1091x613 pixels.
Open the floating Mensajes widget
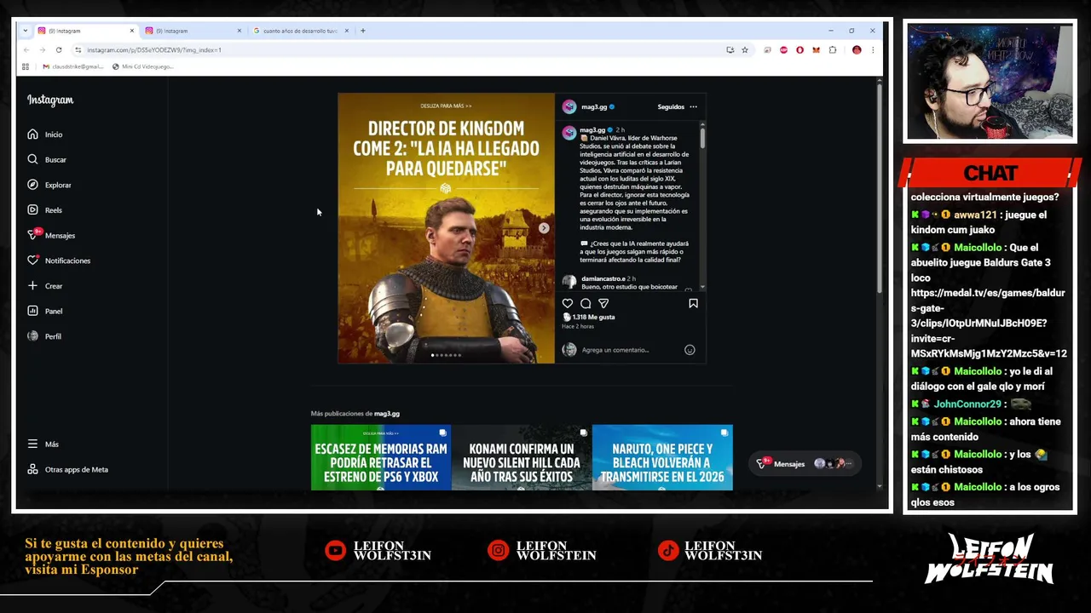(x=805, y=464)
